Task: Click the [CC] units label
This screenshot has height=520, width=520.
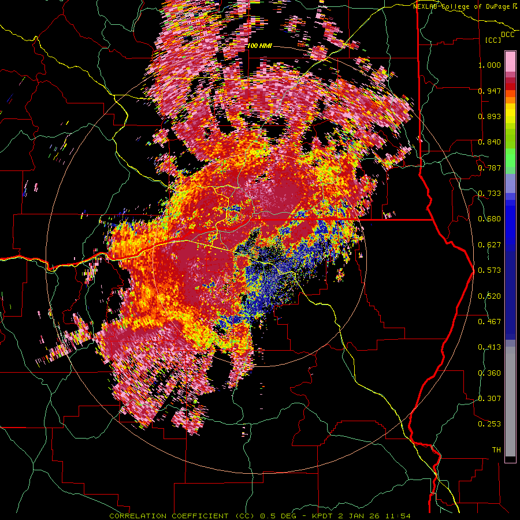Action: tap(493, 40)
